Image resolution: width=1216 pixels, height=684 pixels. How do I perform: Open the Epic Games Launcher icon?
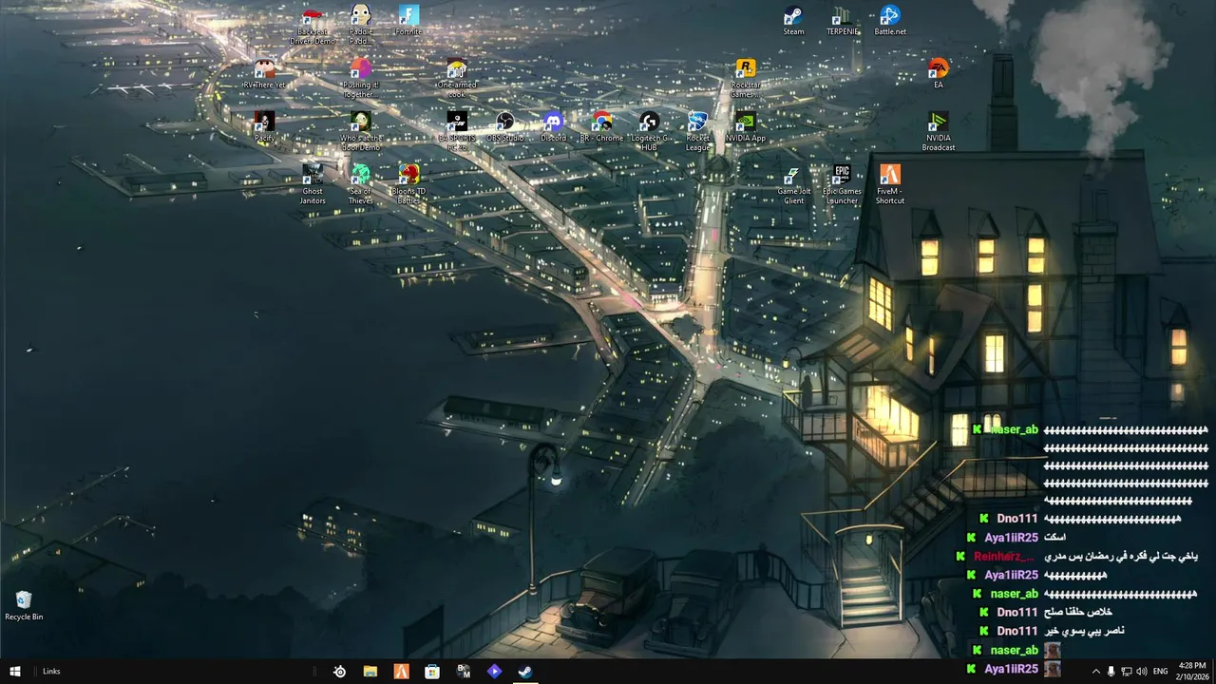click(842, 185)
